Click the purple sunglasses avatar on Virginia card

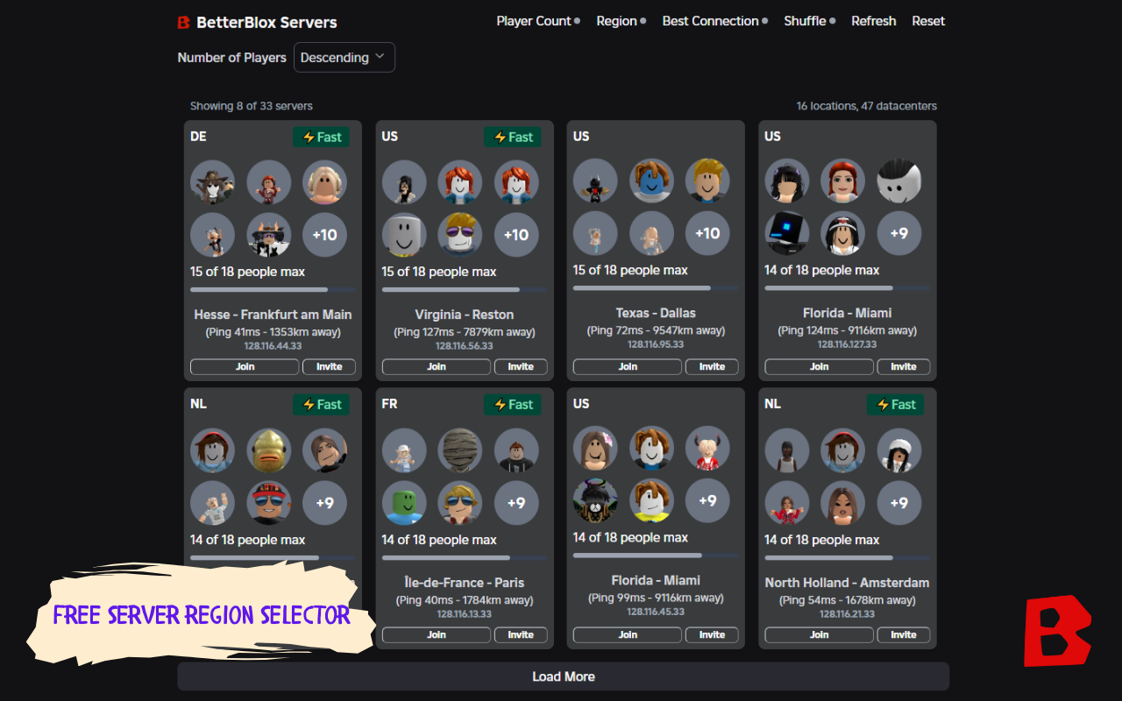click(x=460, y=234)
